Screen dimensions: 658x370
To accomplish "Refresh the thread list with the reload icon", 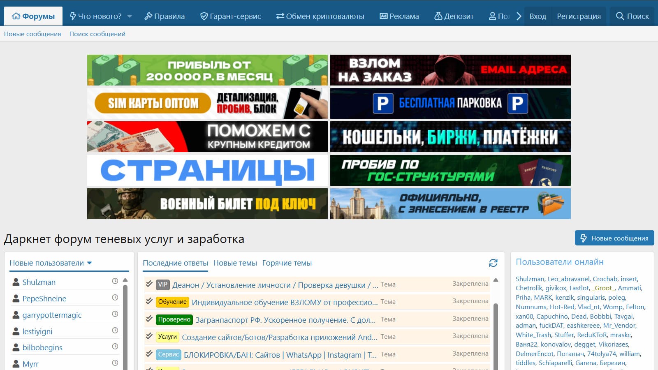I will 493,264.
